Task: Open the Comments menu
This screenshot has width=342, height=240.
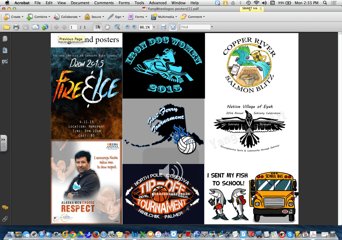Action: tap(104, 3)
